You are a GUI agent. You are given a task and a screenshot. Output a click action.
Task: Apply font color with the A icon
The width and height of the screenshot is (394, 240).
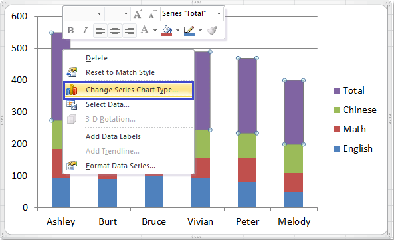point(144,30)
